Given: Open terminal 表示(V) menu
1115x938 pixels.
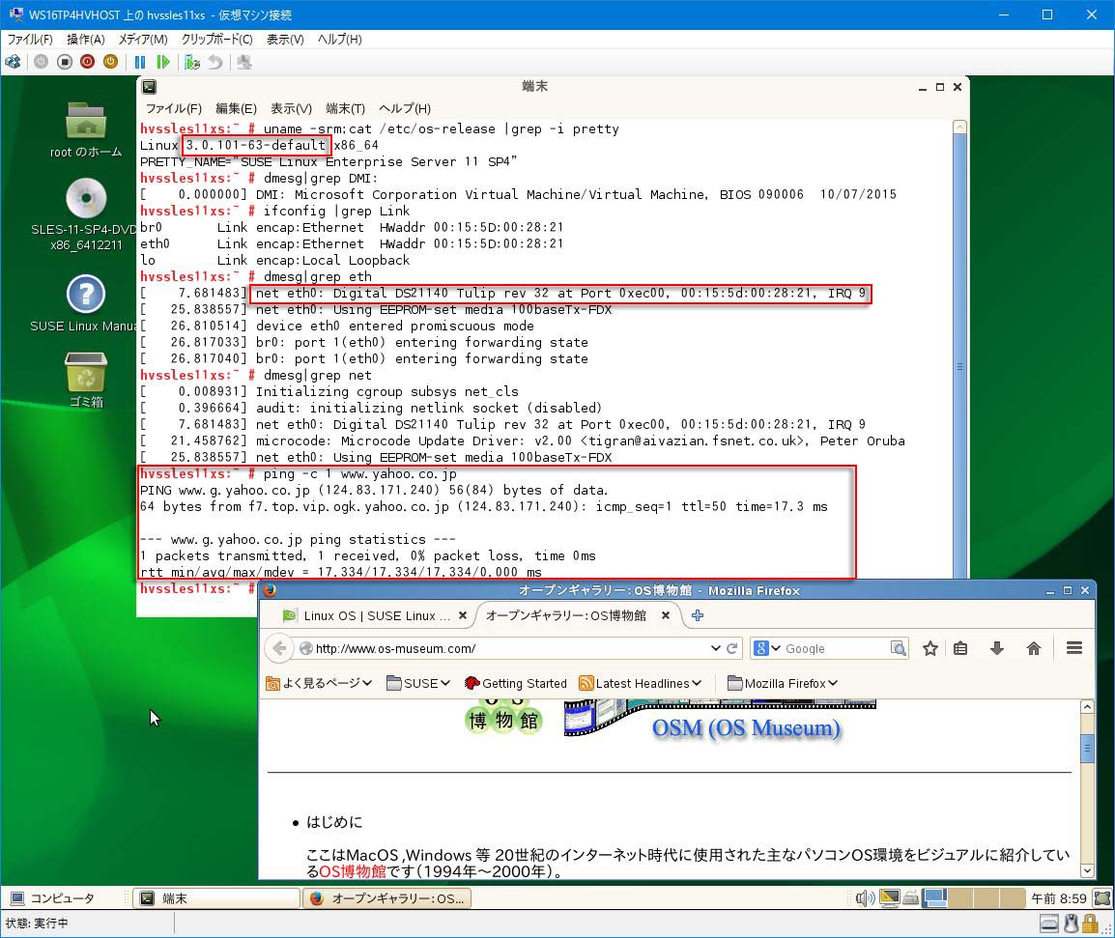Looking at the screenshot, I should [x=291, y=108].
